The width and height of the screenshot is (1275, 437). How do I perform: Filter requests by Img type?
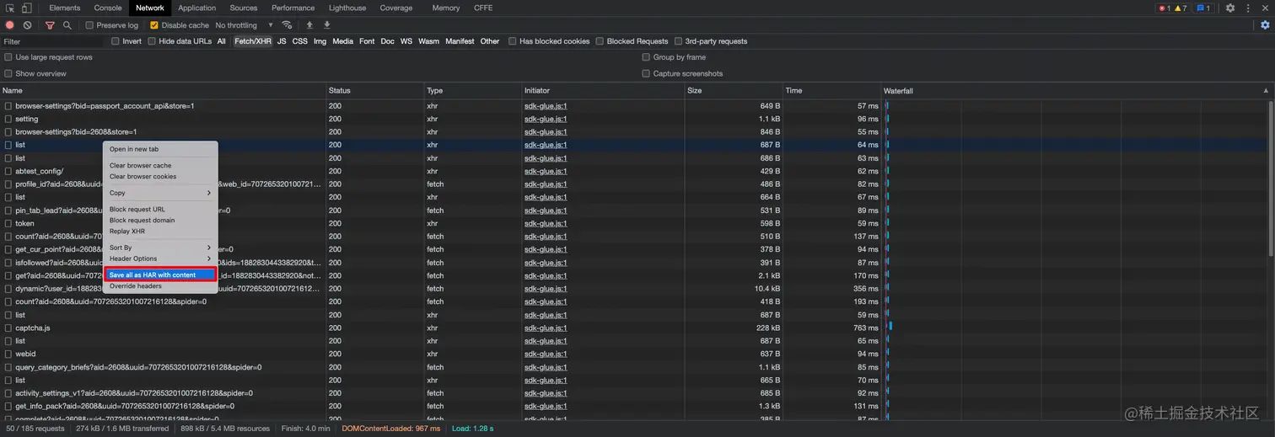tap(320, 41)
